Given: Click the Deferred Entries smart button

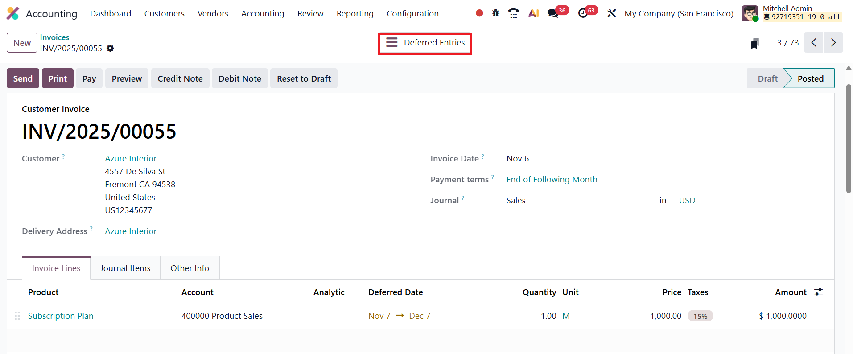Looking at the screenshot, I should coord(425,43).
